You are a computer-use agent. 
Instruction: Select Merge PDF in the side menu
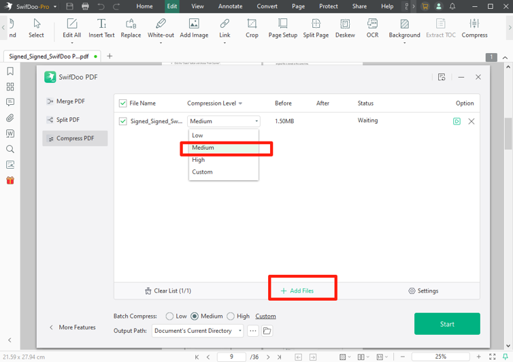click(71, 101)
